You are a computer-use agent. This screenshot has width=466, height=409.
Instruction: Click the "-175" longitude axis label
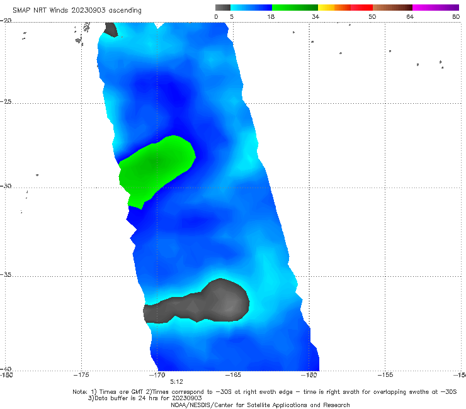coord(81,375)
